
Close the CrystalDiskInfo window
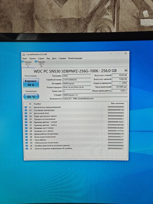126,53
